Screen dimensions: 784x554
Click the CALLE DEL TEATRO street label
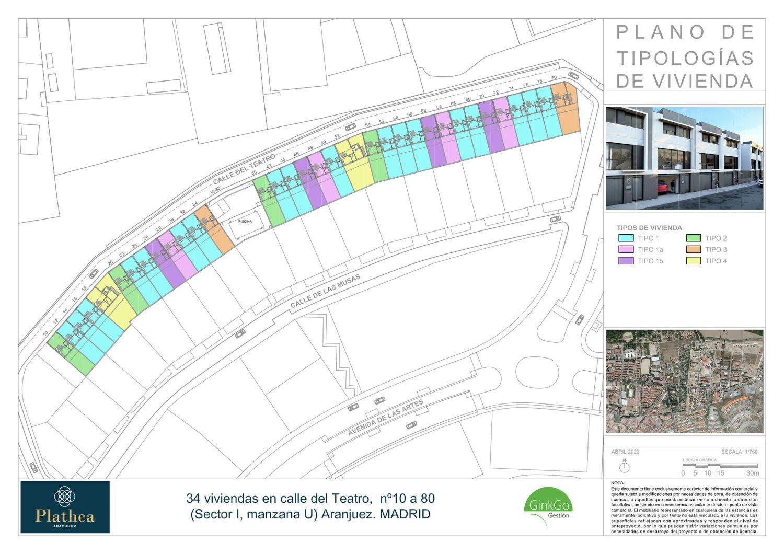click(244, 169)
